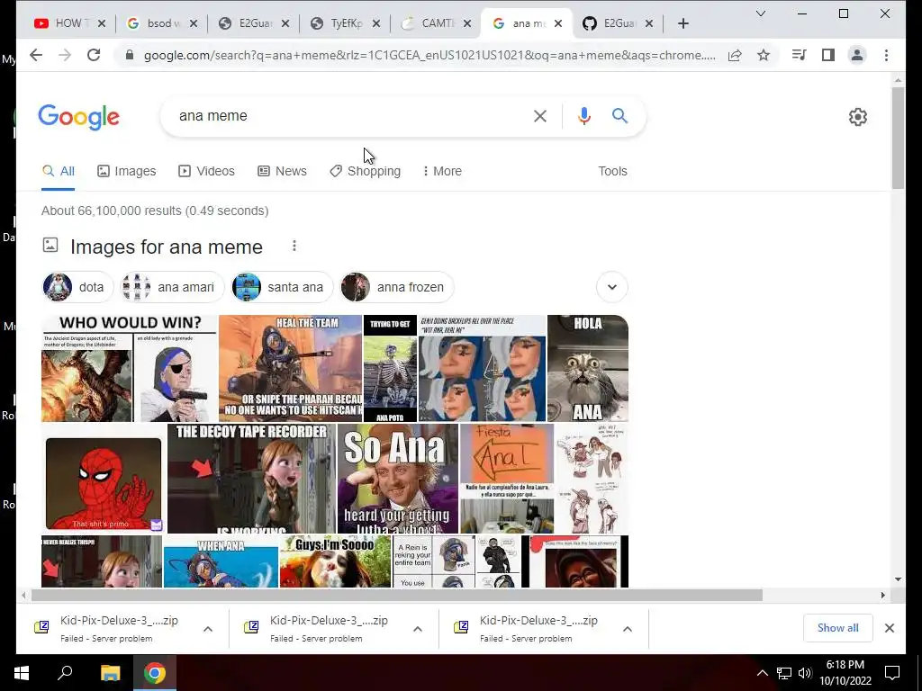The image size is (922, 691).
Task: Switch to the Images results tab
Action: click(127, 171)
